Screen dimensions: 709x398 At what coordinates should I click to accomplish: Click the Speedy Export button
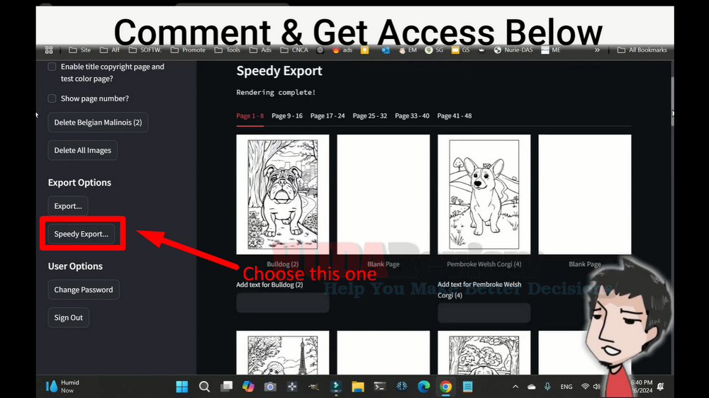pyautogui.click(x=81, y=234)
